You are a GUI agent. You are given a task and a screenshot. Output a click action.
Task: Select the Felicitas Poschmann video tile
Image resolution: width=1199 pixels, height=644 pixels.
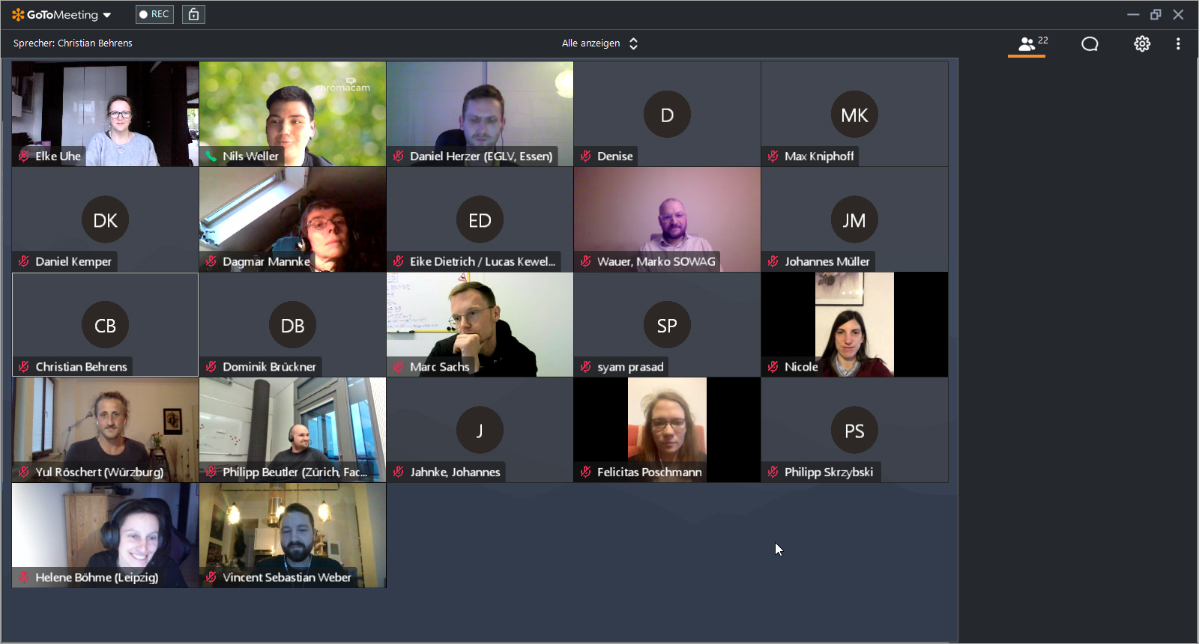click(x=667, y=423)
